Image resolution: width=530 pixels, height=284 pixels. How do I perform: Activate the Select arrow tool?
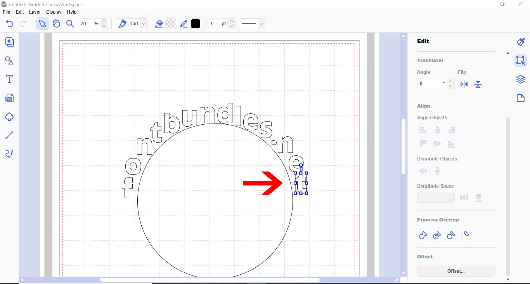(x=42, y=24)
